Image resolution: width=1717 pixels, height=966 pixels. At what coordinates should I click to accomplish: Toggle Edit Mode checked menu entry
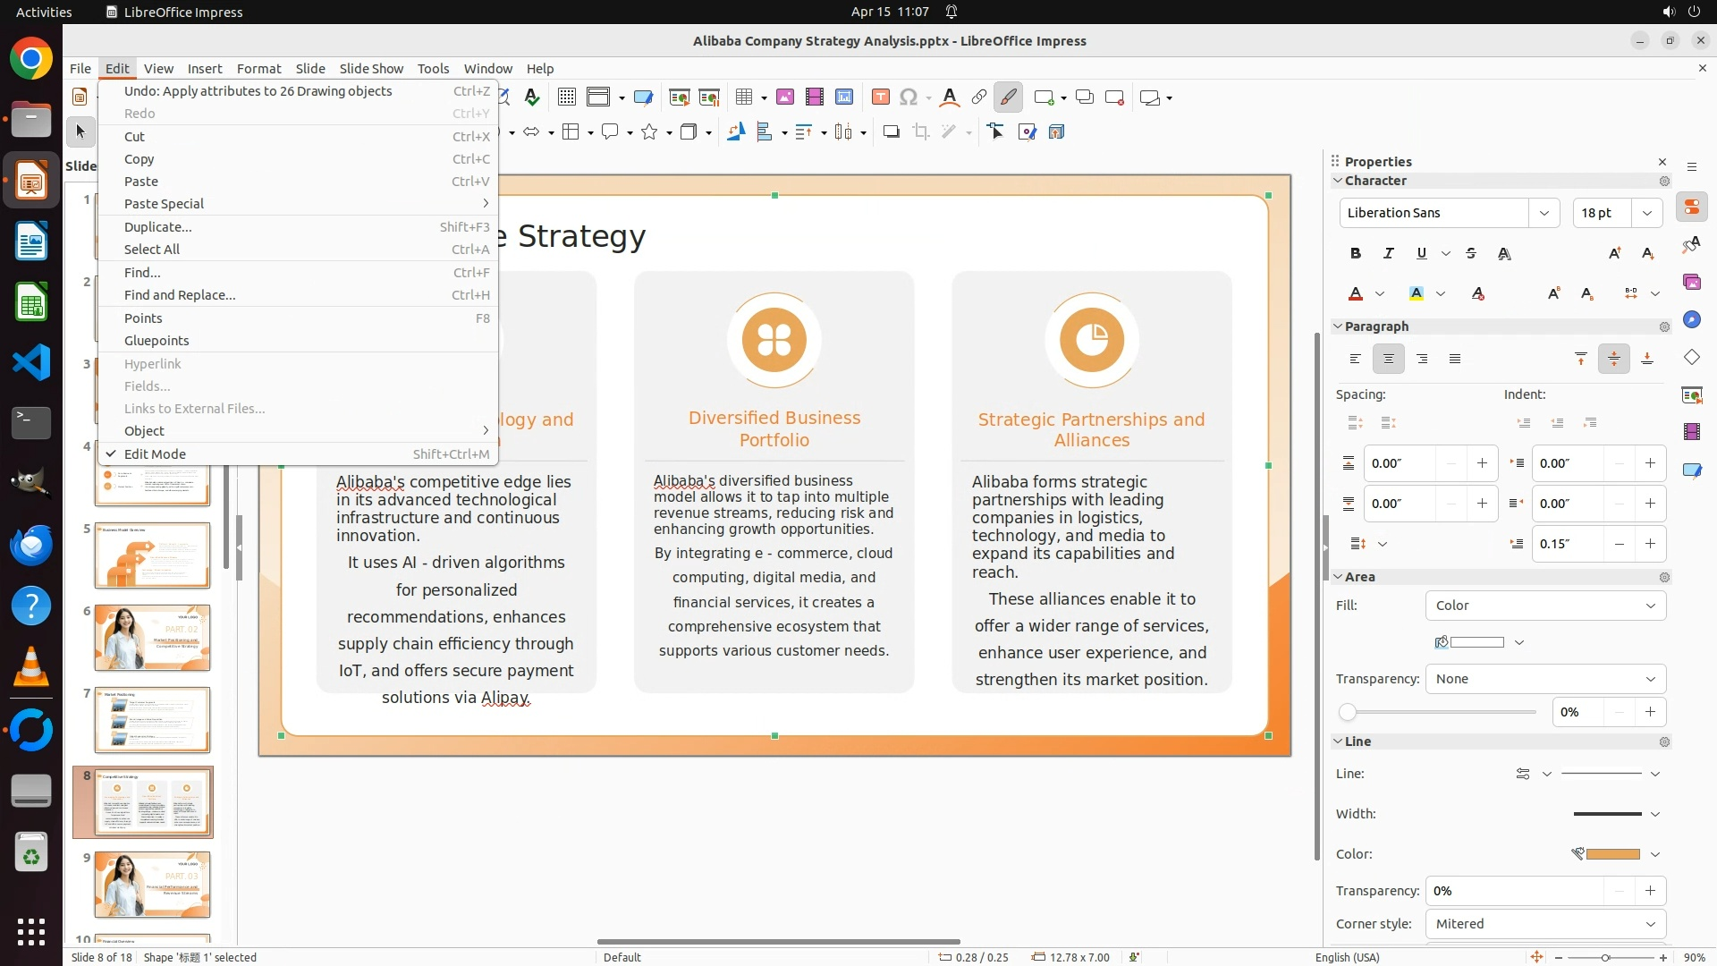pyautogui.click(x=155, y=454)
